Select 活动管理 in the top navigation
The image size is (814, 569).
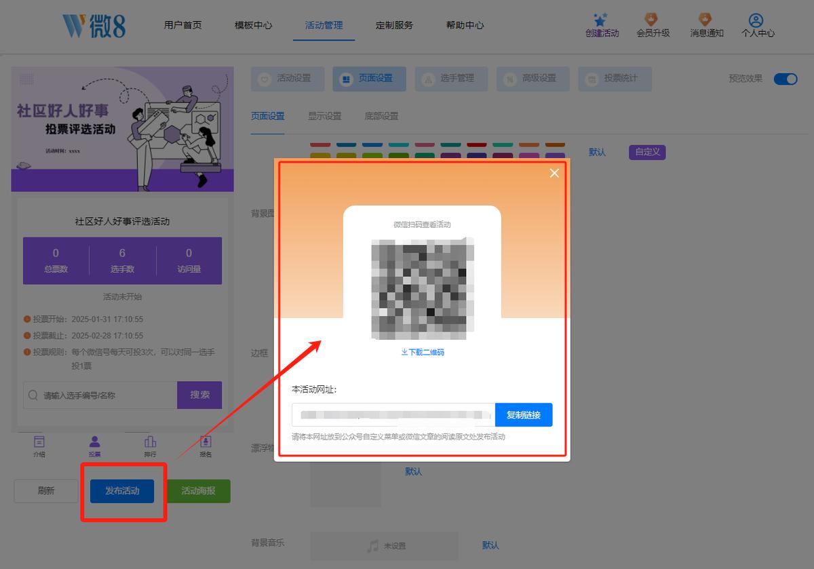tap(324, 25)
